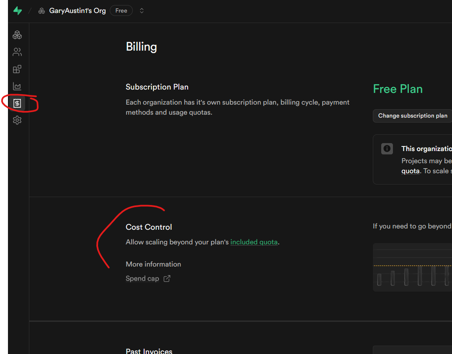Click the green Free Plan heading
452x354 pixels.
point(398,89)
